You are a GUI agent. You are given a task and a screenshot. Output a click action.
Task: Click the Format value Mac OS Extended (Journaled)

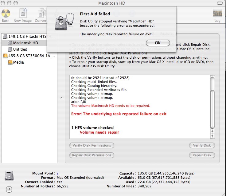(80, 178)
